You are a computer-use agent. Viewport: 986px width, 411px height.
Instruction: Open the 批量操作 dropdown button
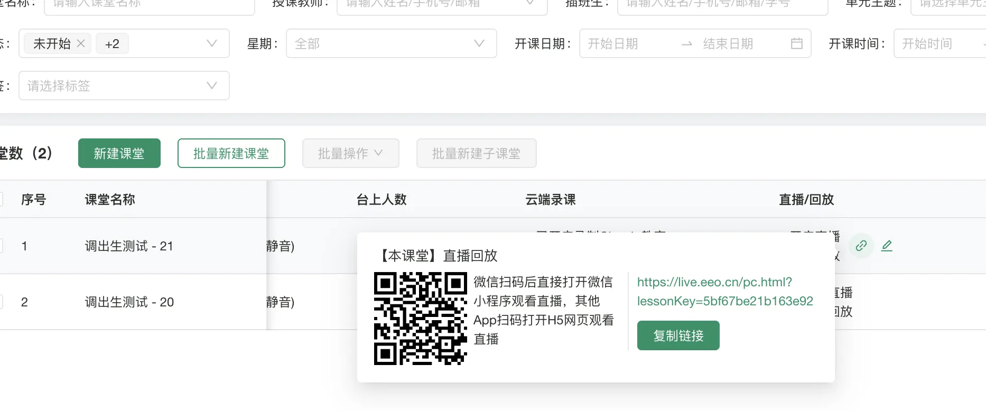pos(351,153)
